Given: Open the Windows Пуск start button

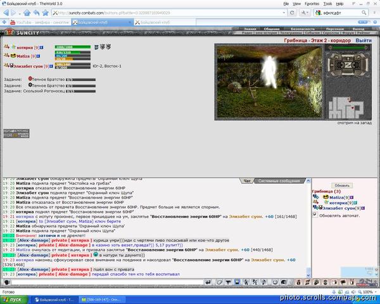Looking at the screenshot, I should coord(13,300).
